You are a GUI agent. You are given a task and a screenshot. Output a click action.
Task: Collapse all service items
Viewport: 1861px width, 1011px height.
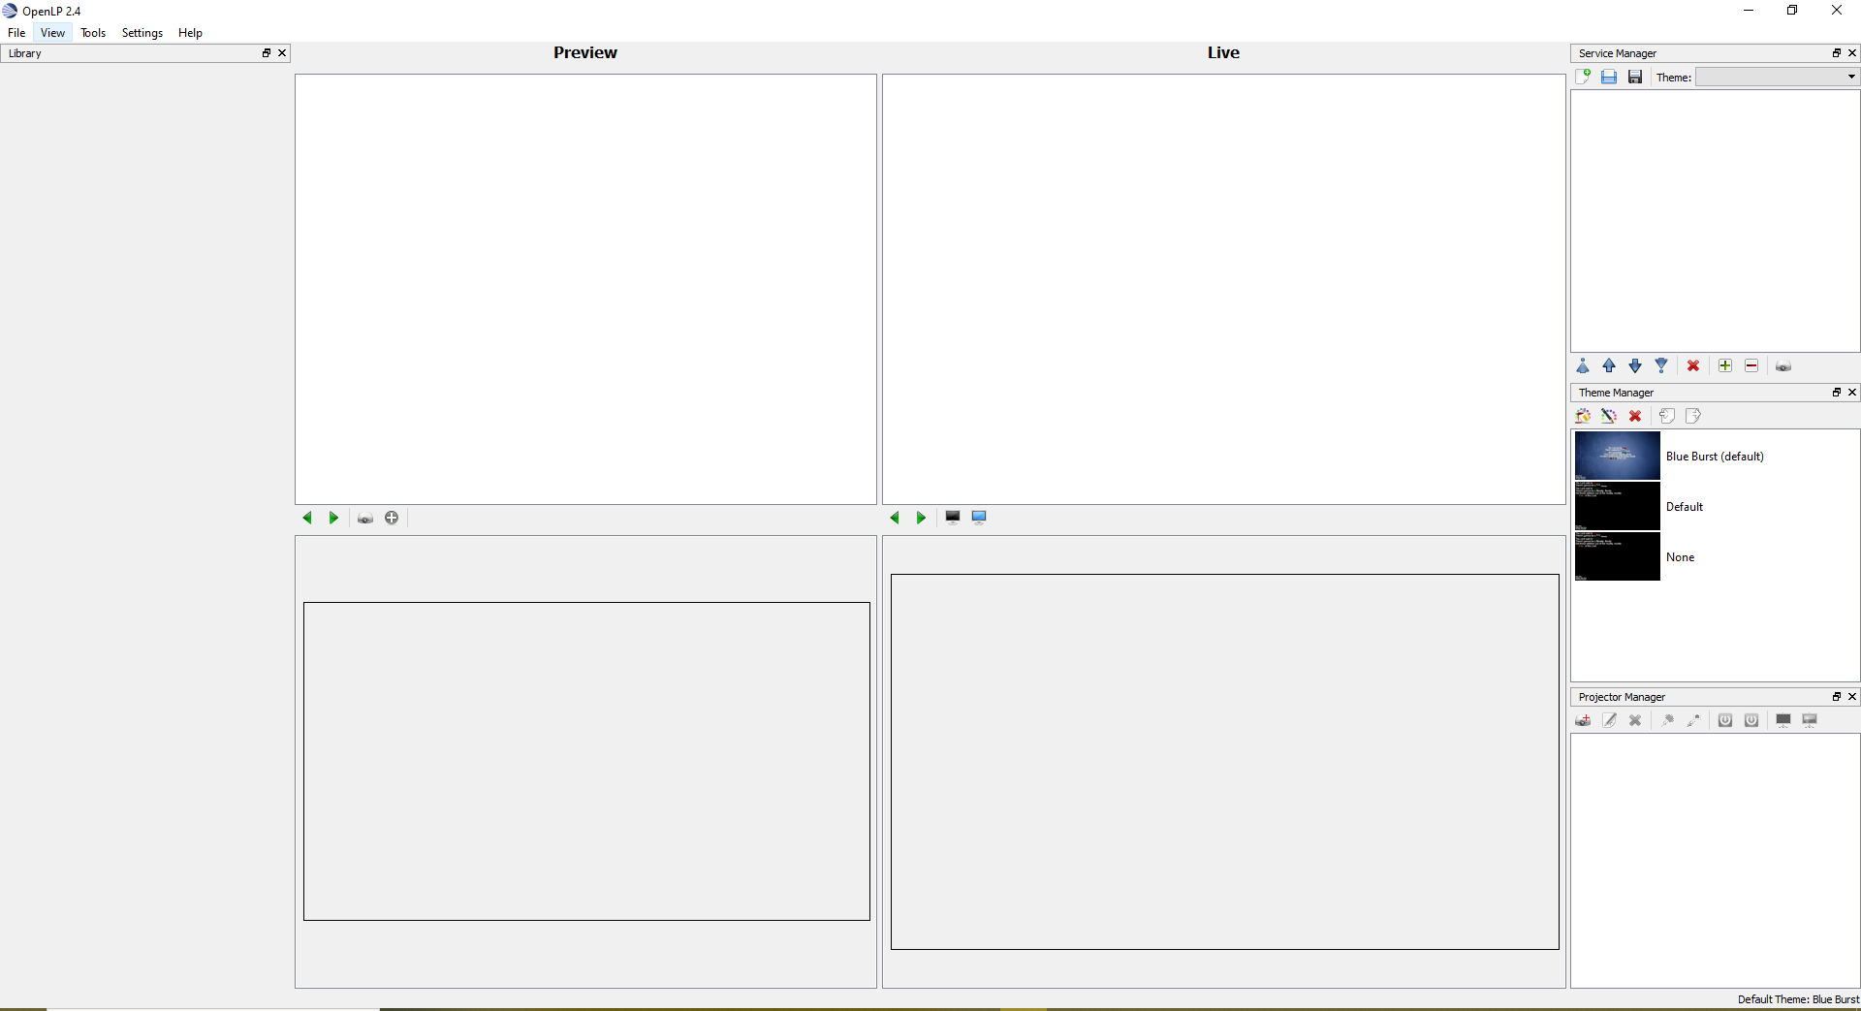(x=1751, y=365)
